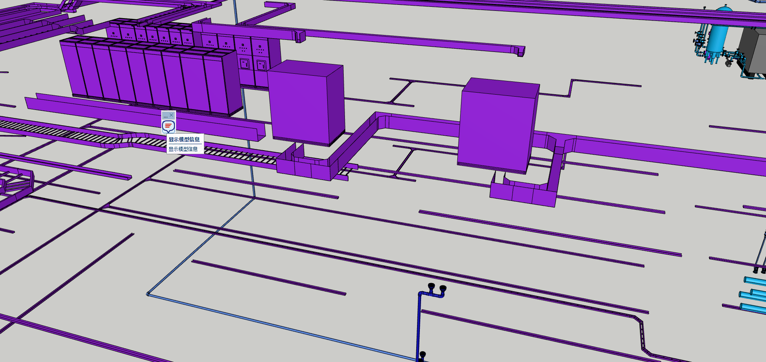Select the cyan horizontal pipes at right edge
The image size is (766, 362).
[x=754, y=294]
